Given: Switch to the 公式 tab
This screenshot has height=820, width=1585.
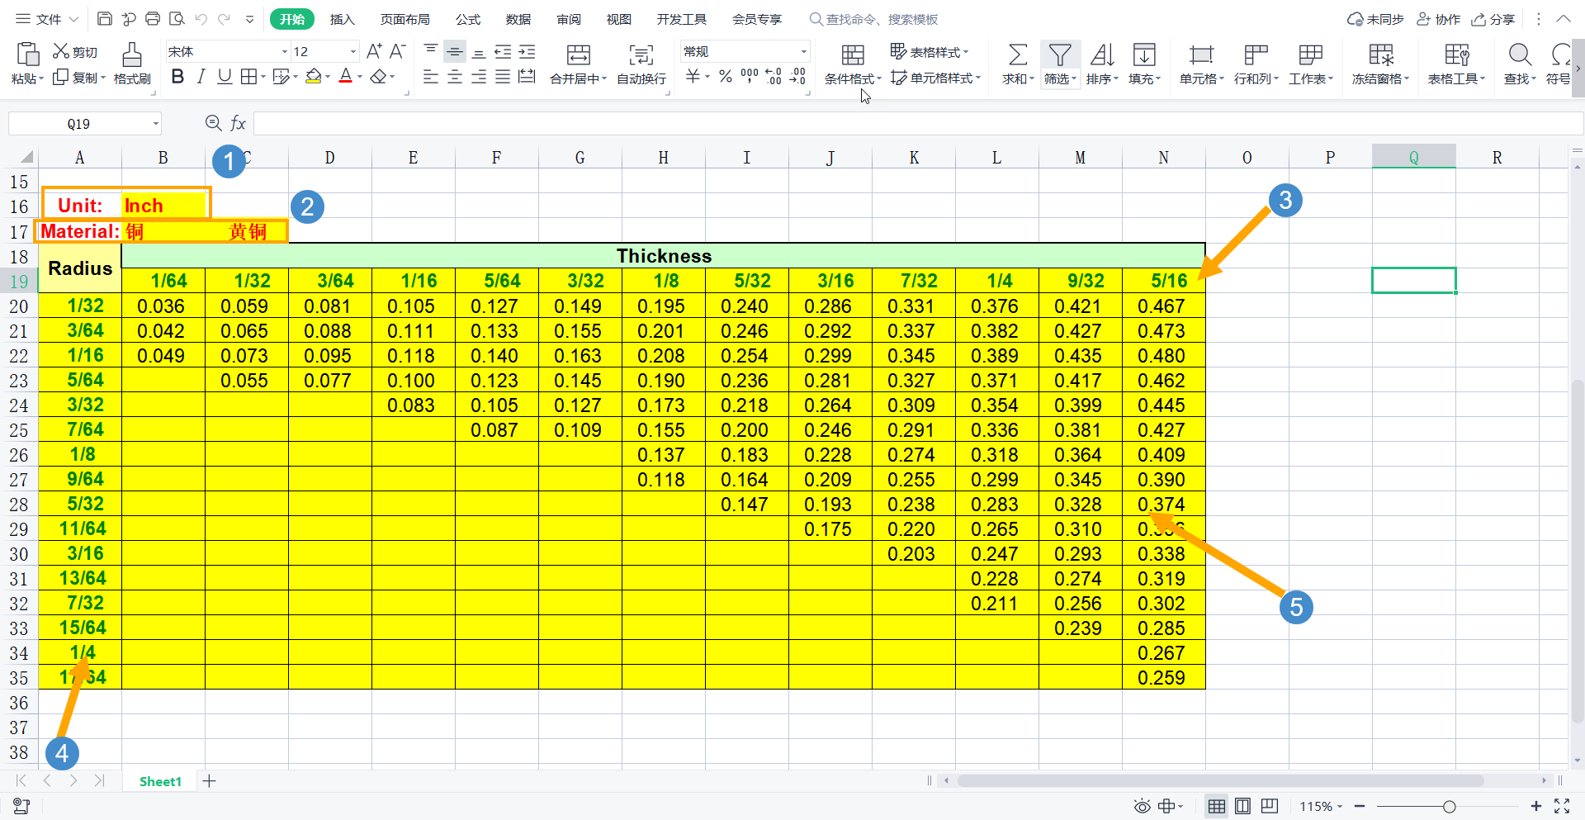Looking at the screenshot, I should pos(468,19).
